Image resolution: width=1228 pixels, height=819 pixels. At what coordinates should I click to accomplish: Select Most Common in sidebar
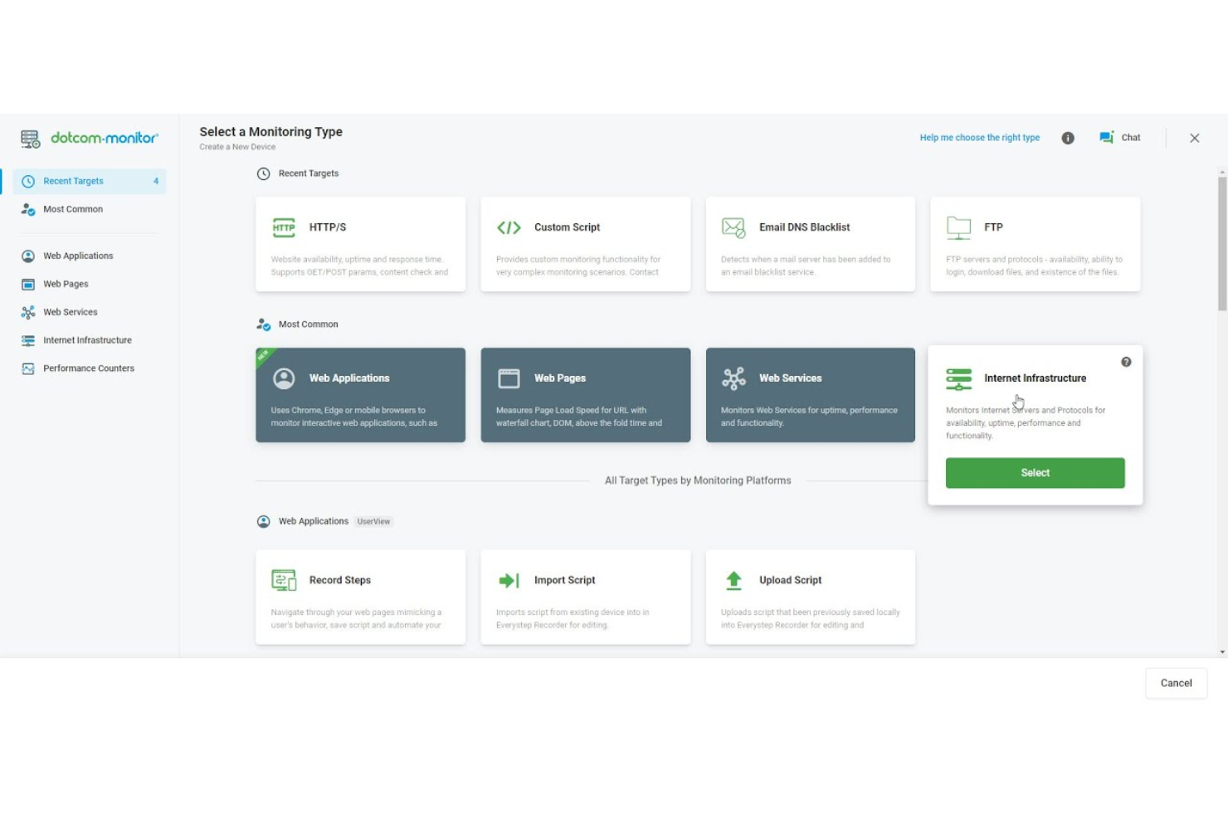73,209
